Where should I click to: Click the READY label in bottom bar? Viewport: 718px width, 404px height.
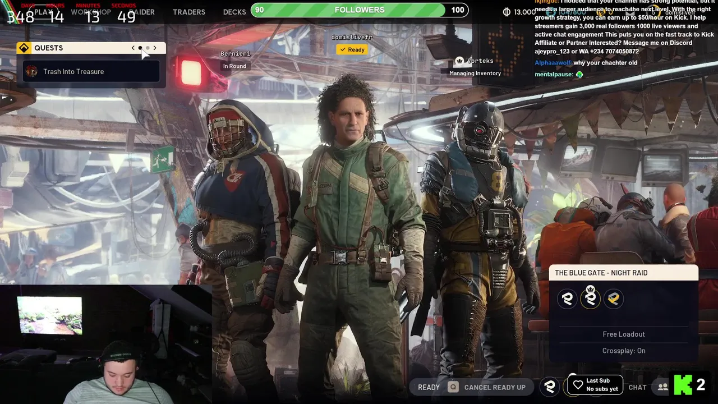pos(429,387)
